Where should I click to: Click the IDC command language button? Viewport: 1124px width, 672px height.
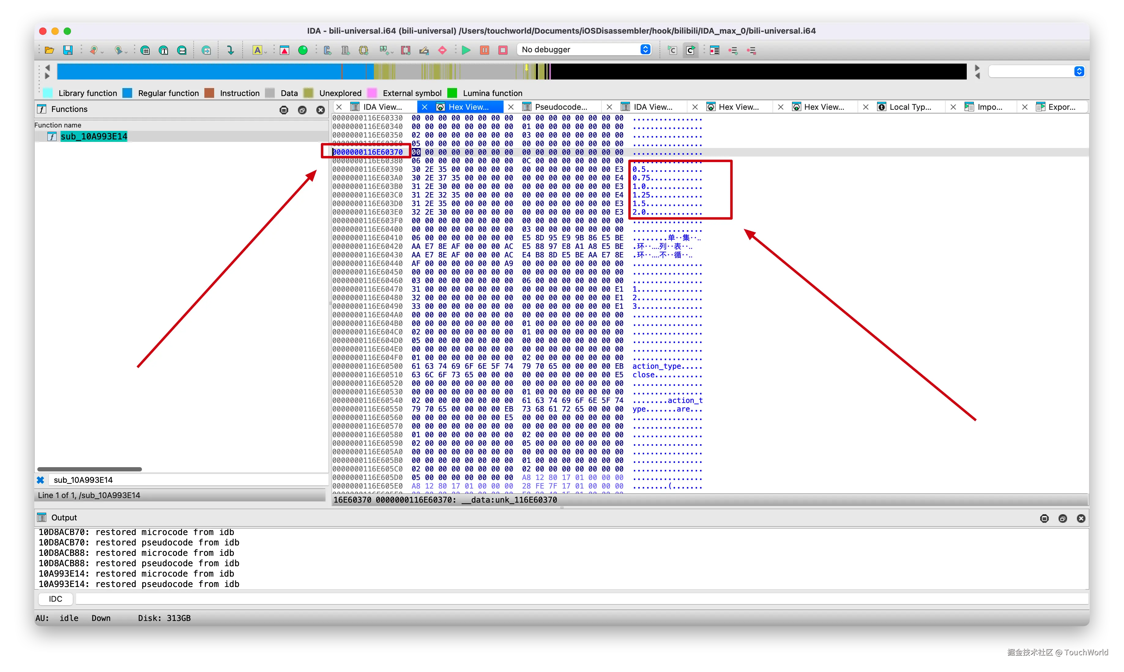coord(55,599)
